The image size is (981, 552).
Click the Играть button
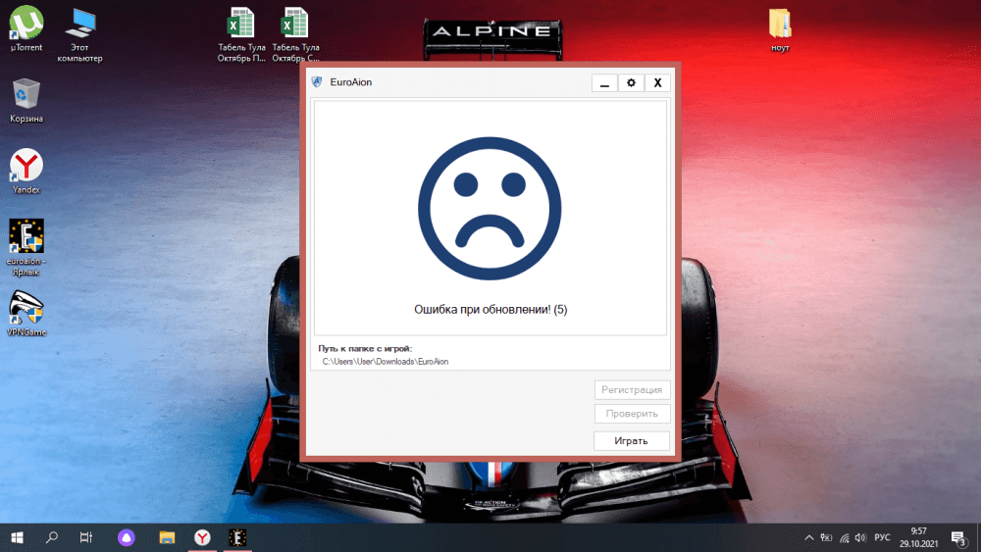[632, 440]
